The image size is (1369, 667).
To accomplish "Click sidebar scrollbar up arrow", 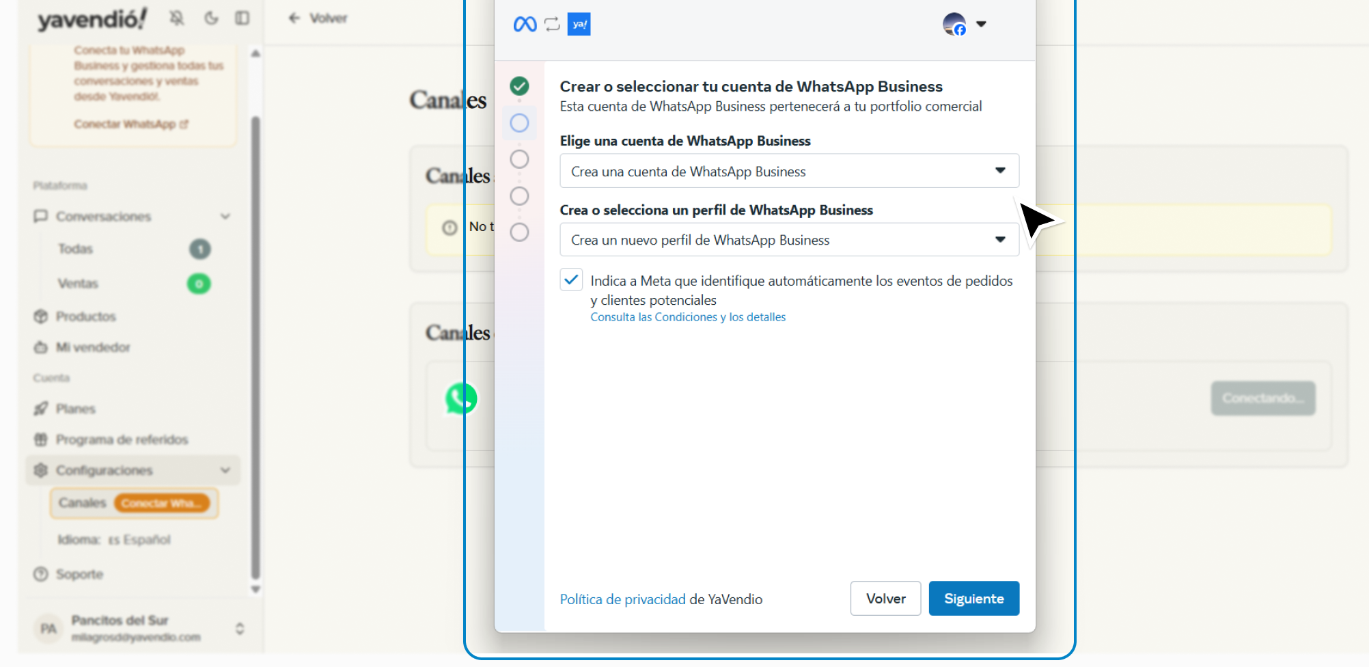I will click(255, 53).
